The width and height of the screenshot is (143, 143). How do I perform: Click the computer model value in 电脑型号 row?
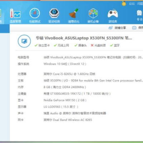[x=93, y=57]
